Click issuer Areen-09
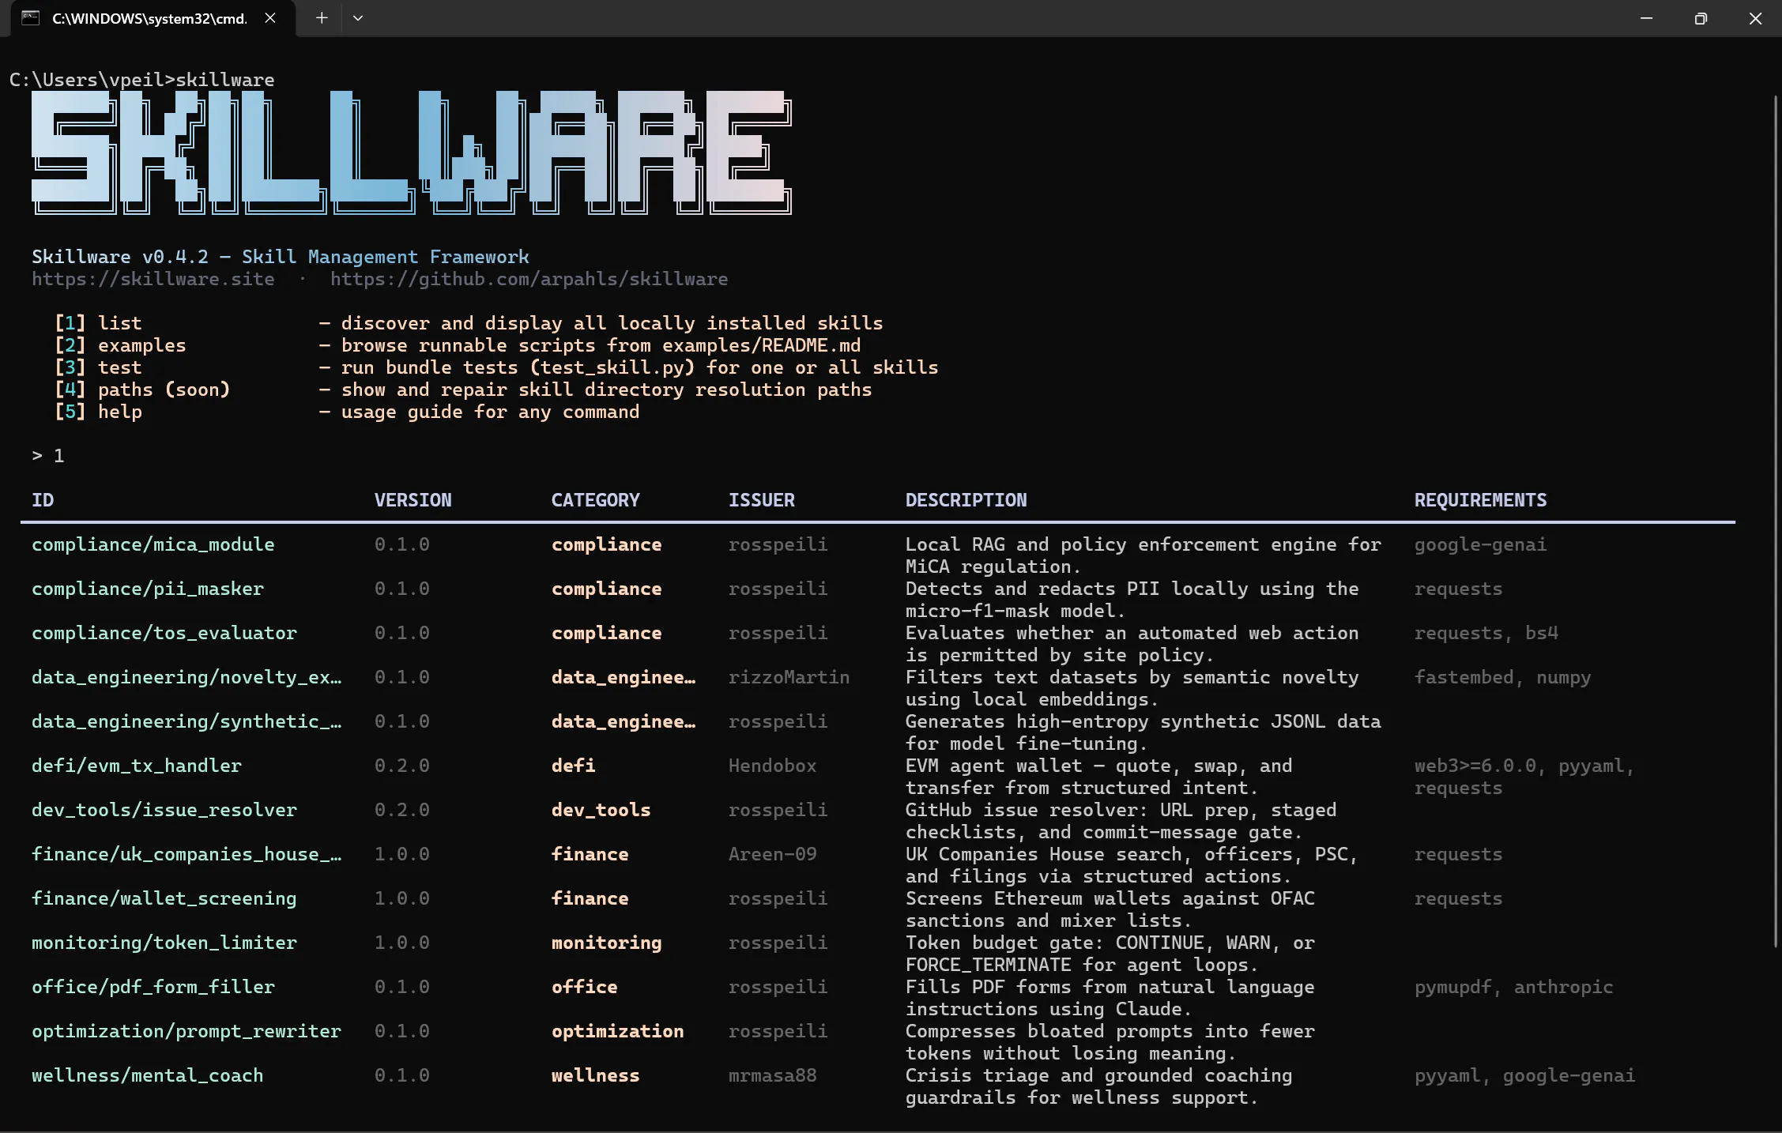The image size is (1782, 1133). point(773,854)
